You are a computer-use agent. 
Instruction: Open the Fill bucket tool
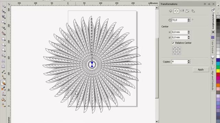point(3,99)
